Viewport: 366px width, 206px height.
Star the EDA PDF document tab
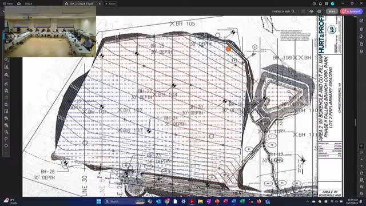click(x=66, y=4)
